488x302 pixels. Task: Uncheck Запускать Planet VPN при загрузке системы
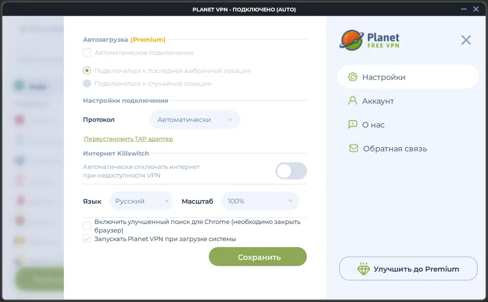87,239
